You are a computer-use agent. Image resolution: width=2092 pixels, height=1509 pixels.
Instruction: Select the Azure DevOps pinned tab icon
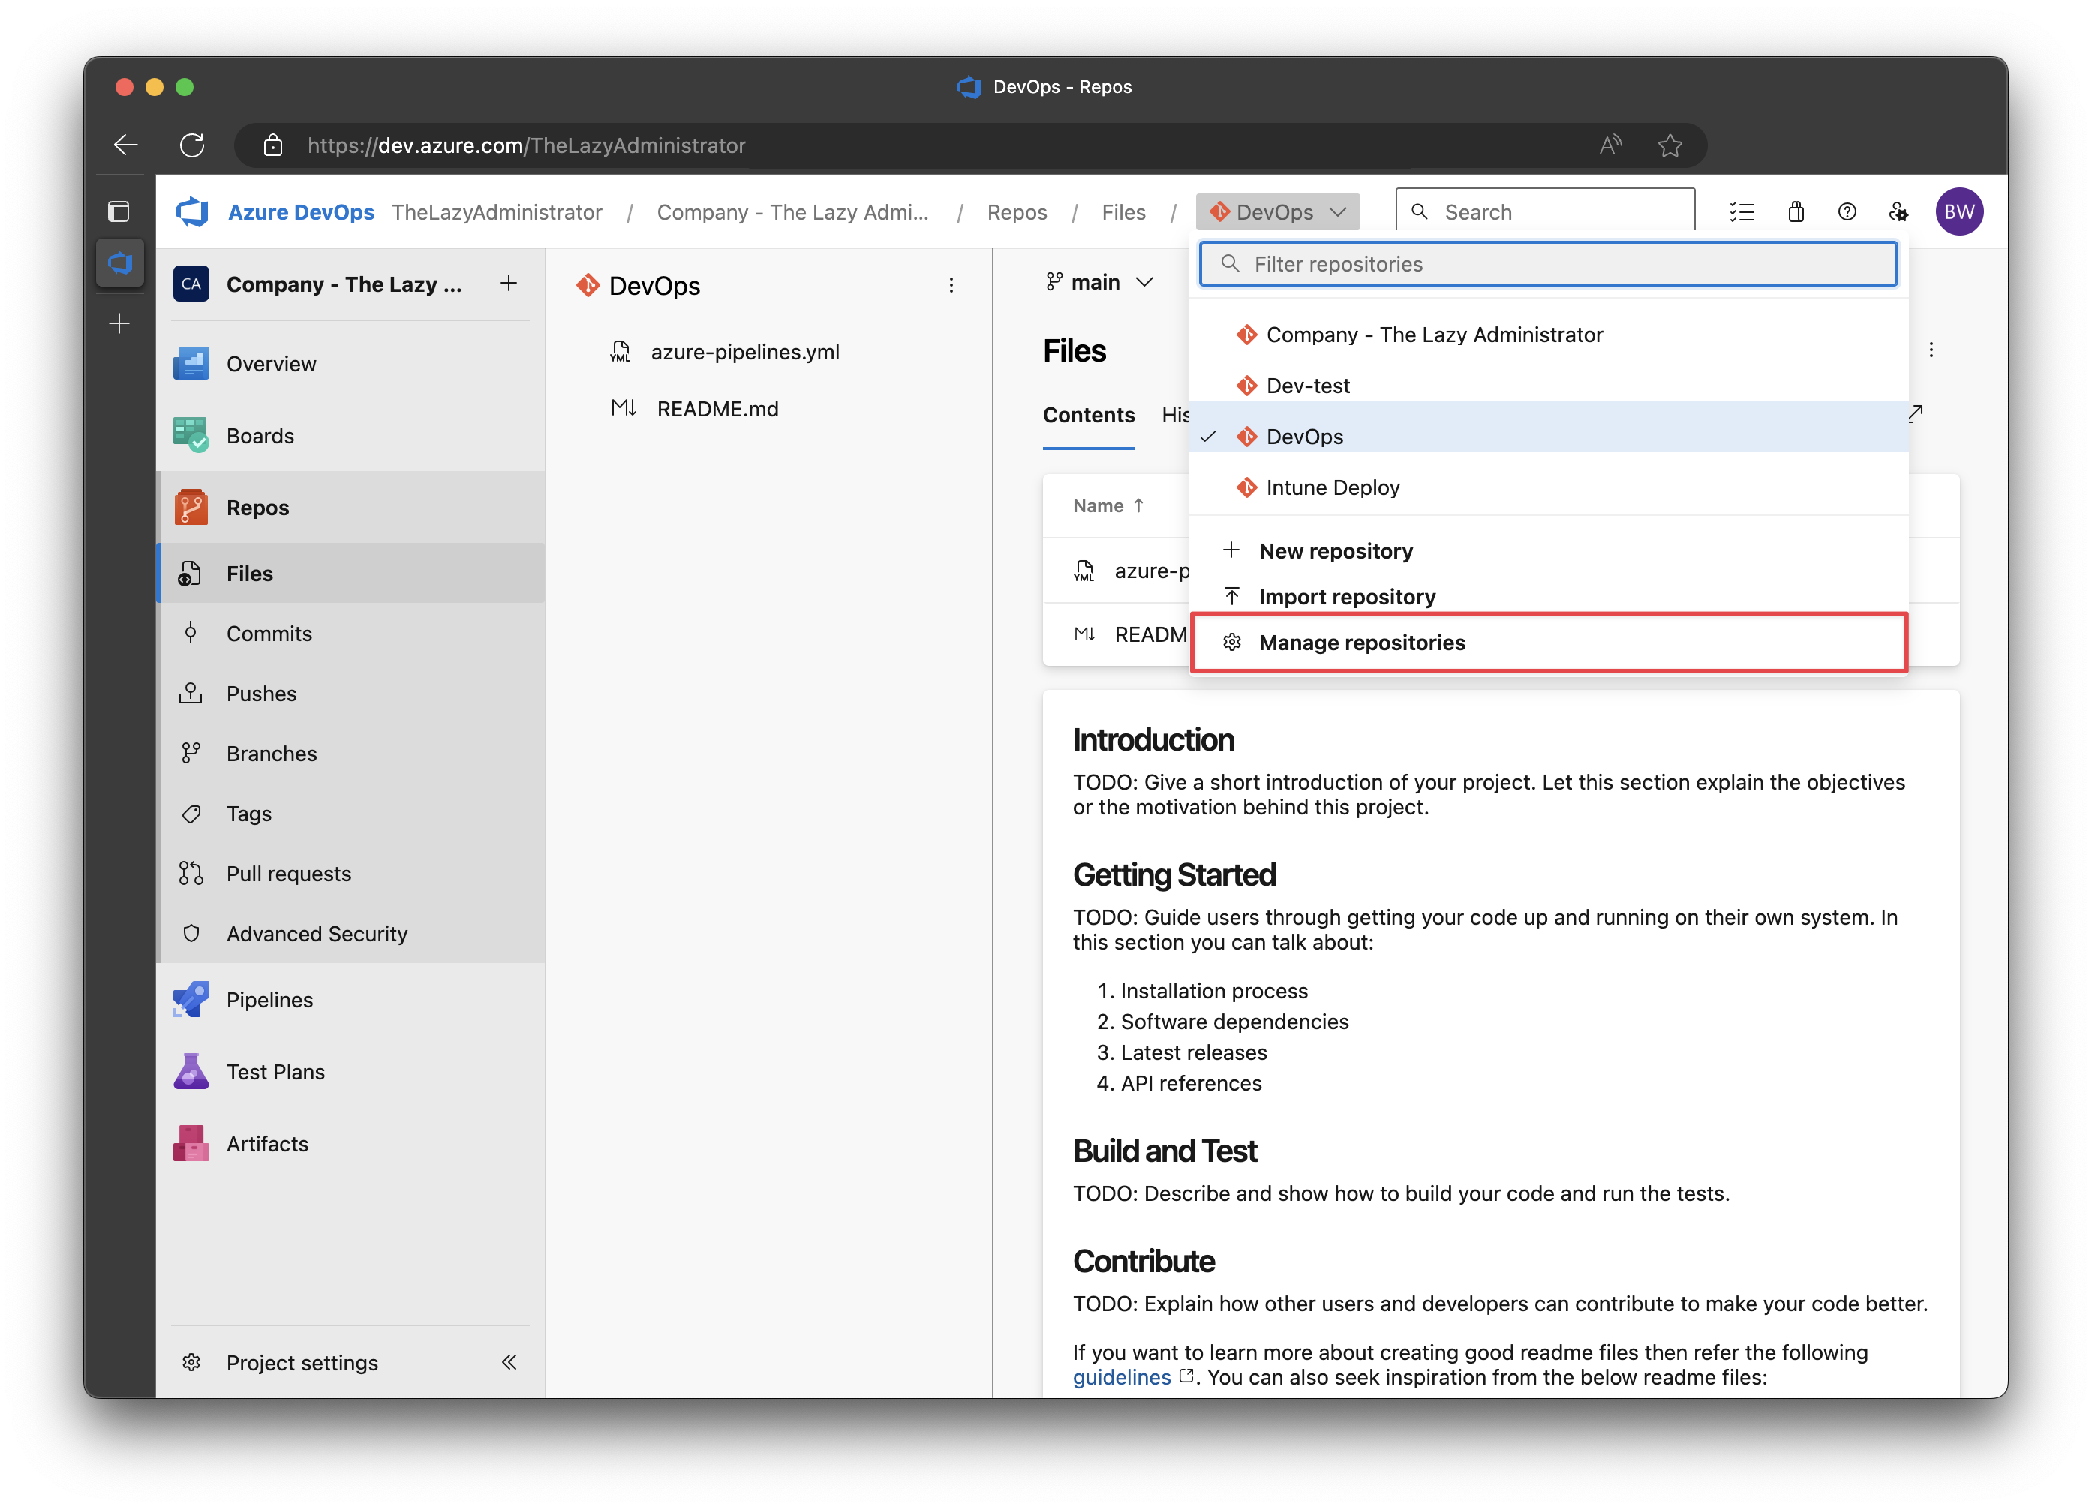pos(120,264)
